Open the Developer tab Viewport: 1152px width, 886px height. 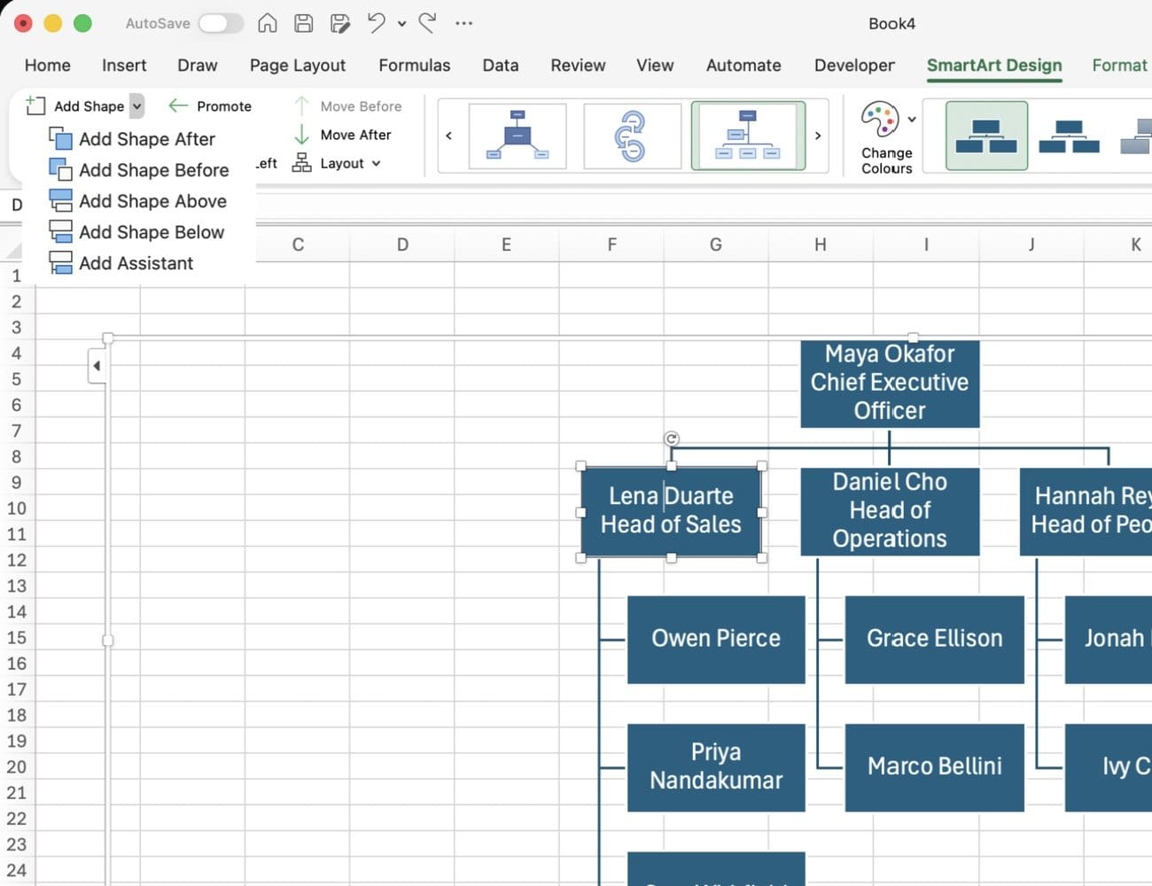coord(854,65)
